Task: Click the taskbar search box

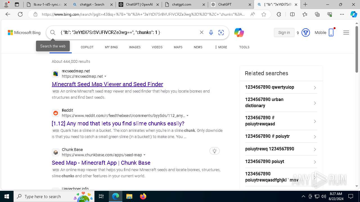Action: coord(55,196)
